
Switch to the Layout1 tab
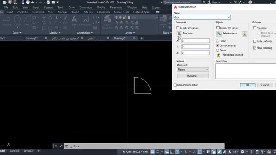[14, 151]
